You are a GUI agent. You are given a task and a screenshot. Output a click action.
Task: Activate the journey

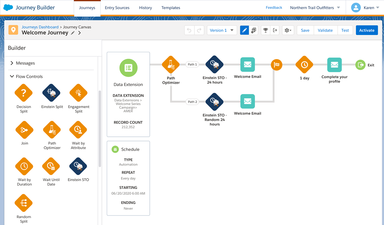367,30
